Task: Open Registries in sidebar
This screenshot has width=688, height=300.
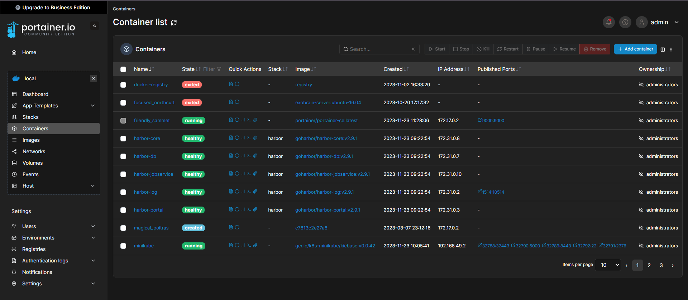Action: [x=53, y=249]
